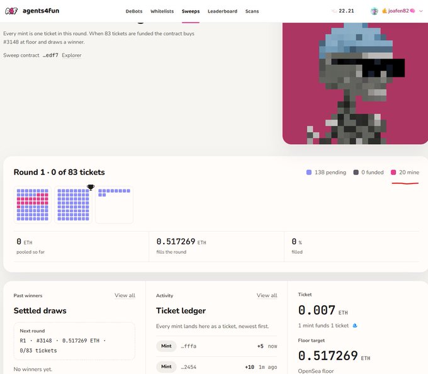
Task: Open the joafen82 profile name
Action: click(398, 11)
